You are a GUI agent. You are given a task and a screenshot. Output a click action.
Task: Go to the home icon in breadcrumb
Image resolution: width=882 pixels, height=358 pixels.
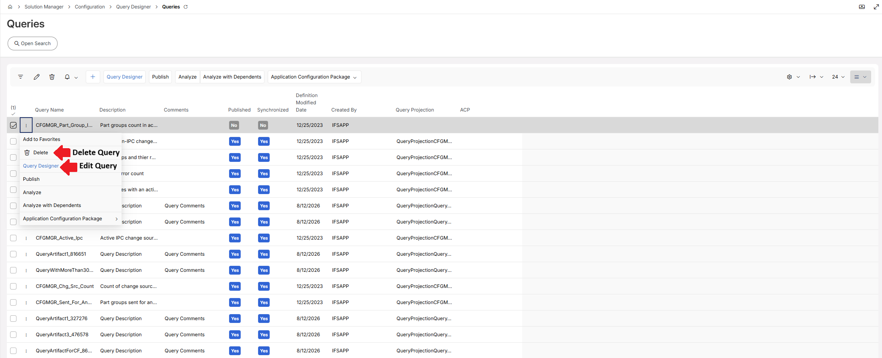click(10, 7)
